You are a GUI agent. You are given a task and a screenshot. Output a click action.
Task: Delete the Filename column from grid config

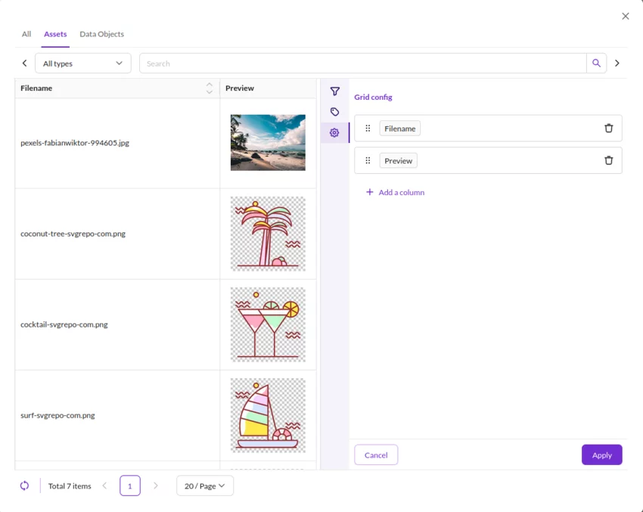(608, 129)
